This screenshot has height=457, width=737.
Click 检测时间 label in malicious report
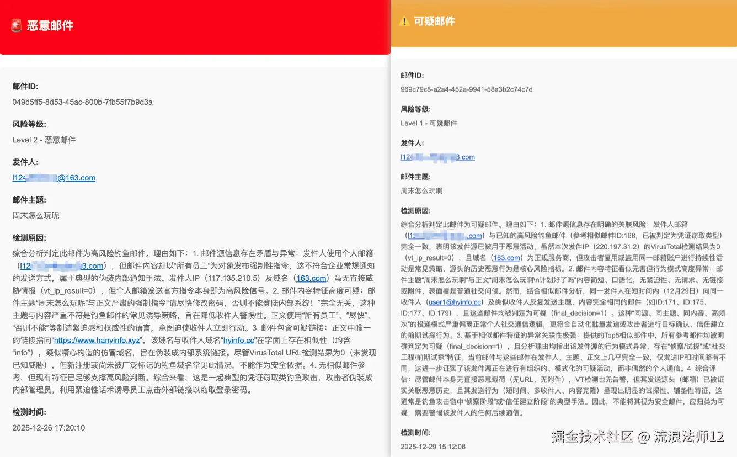pyautogui.click(x=29, y=412)
